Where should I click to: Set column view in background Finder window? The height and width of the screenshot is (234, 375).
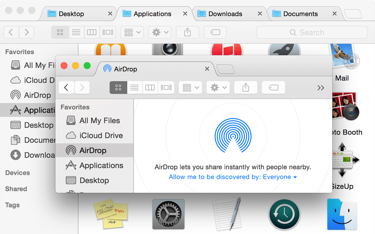pyautogui.click(x=92, y=32)
